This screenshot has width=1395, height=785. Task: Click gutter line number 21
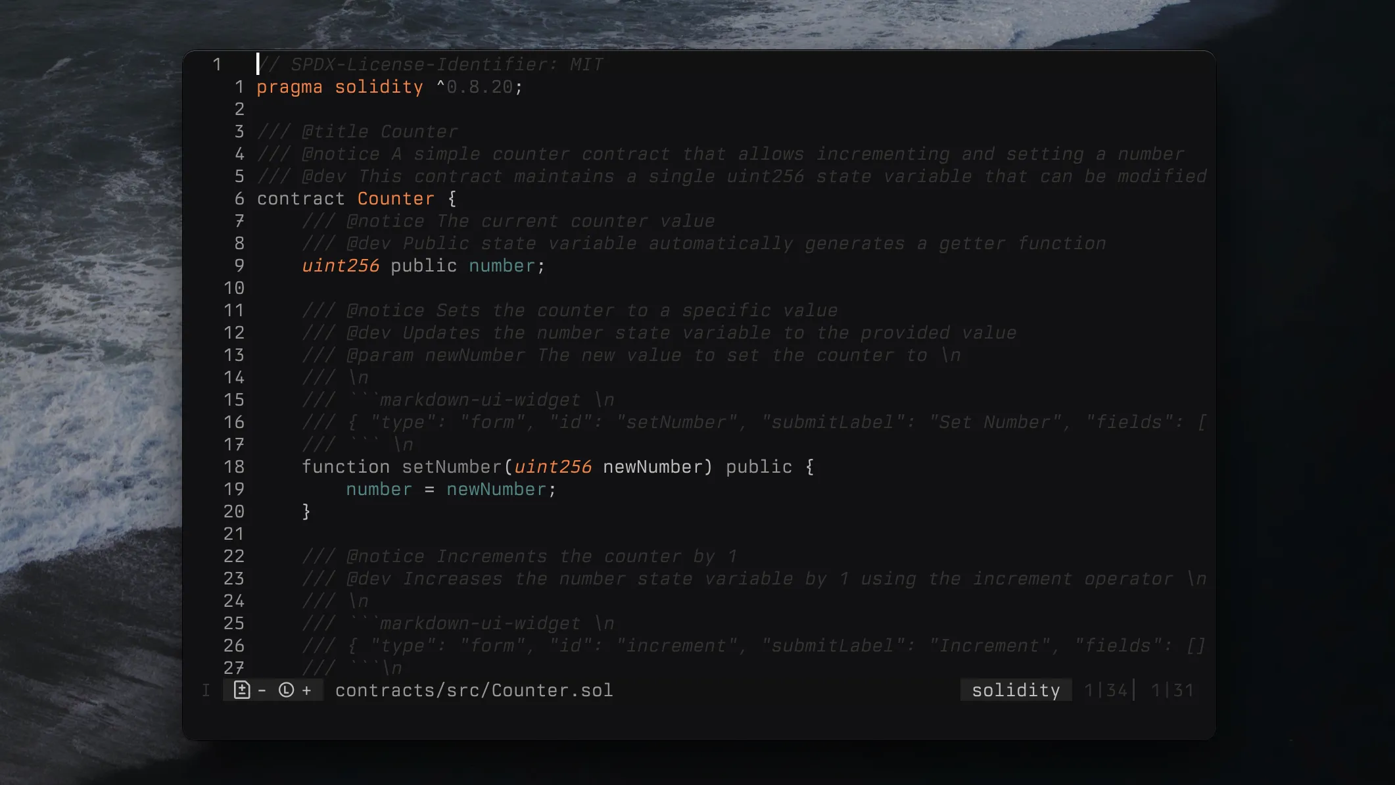(234, 534)
